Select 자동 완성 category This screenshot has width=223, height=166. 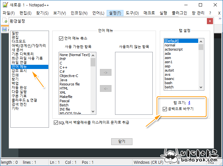[x=30, y=88]
